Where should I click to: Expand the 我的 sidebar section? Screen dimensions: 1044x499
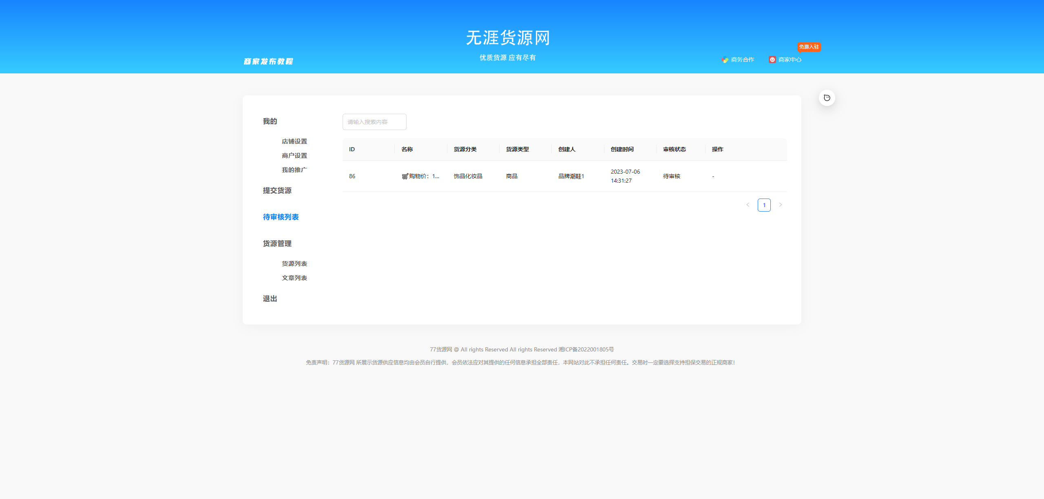point(270,121)
